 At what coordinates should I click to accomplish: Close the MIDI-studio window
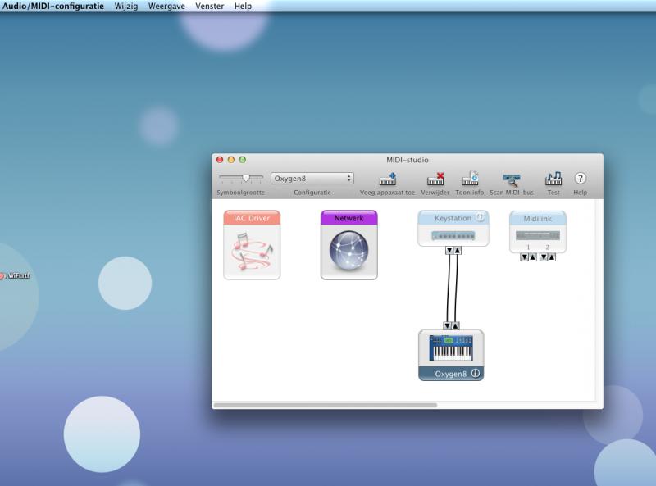[220, 160]
